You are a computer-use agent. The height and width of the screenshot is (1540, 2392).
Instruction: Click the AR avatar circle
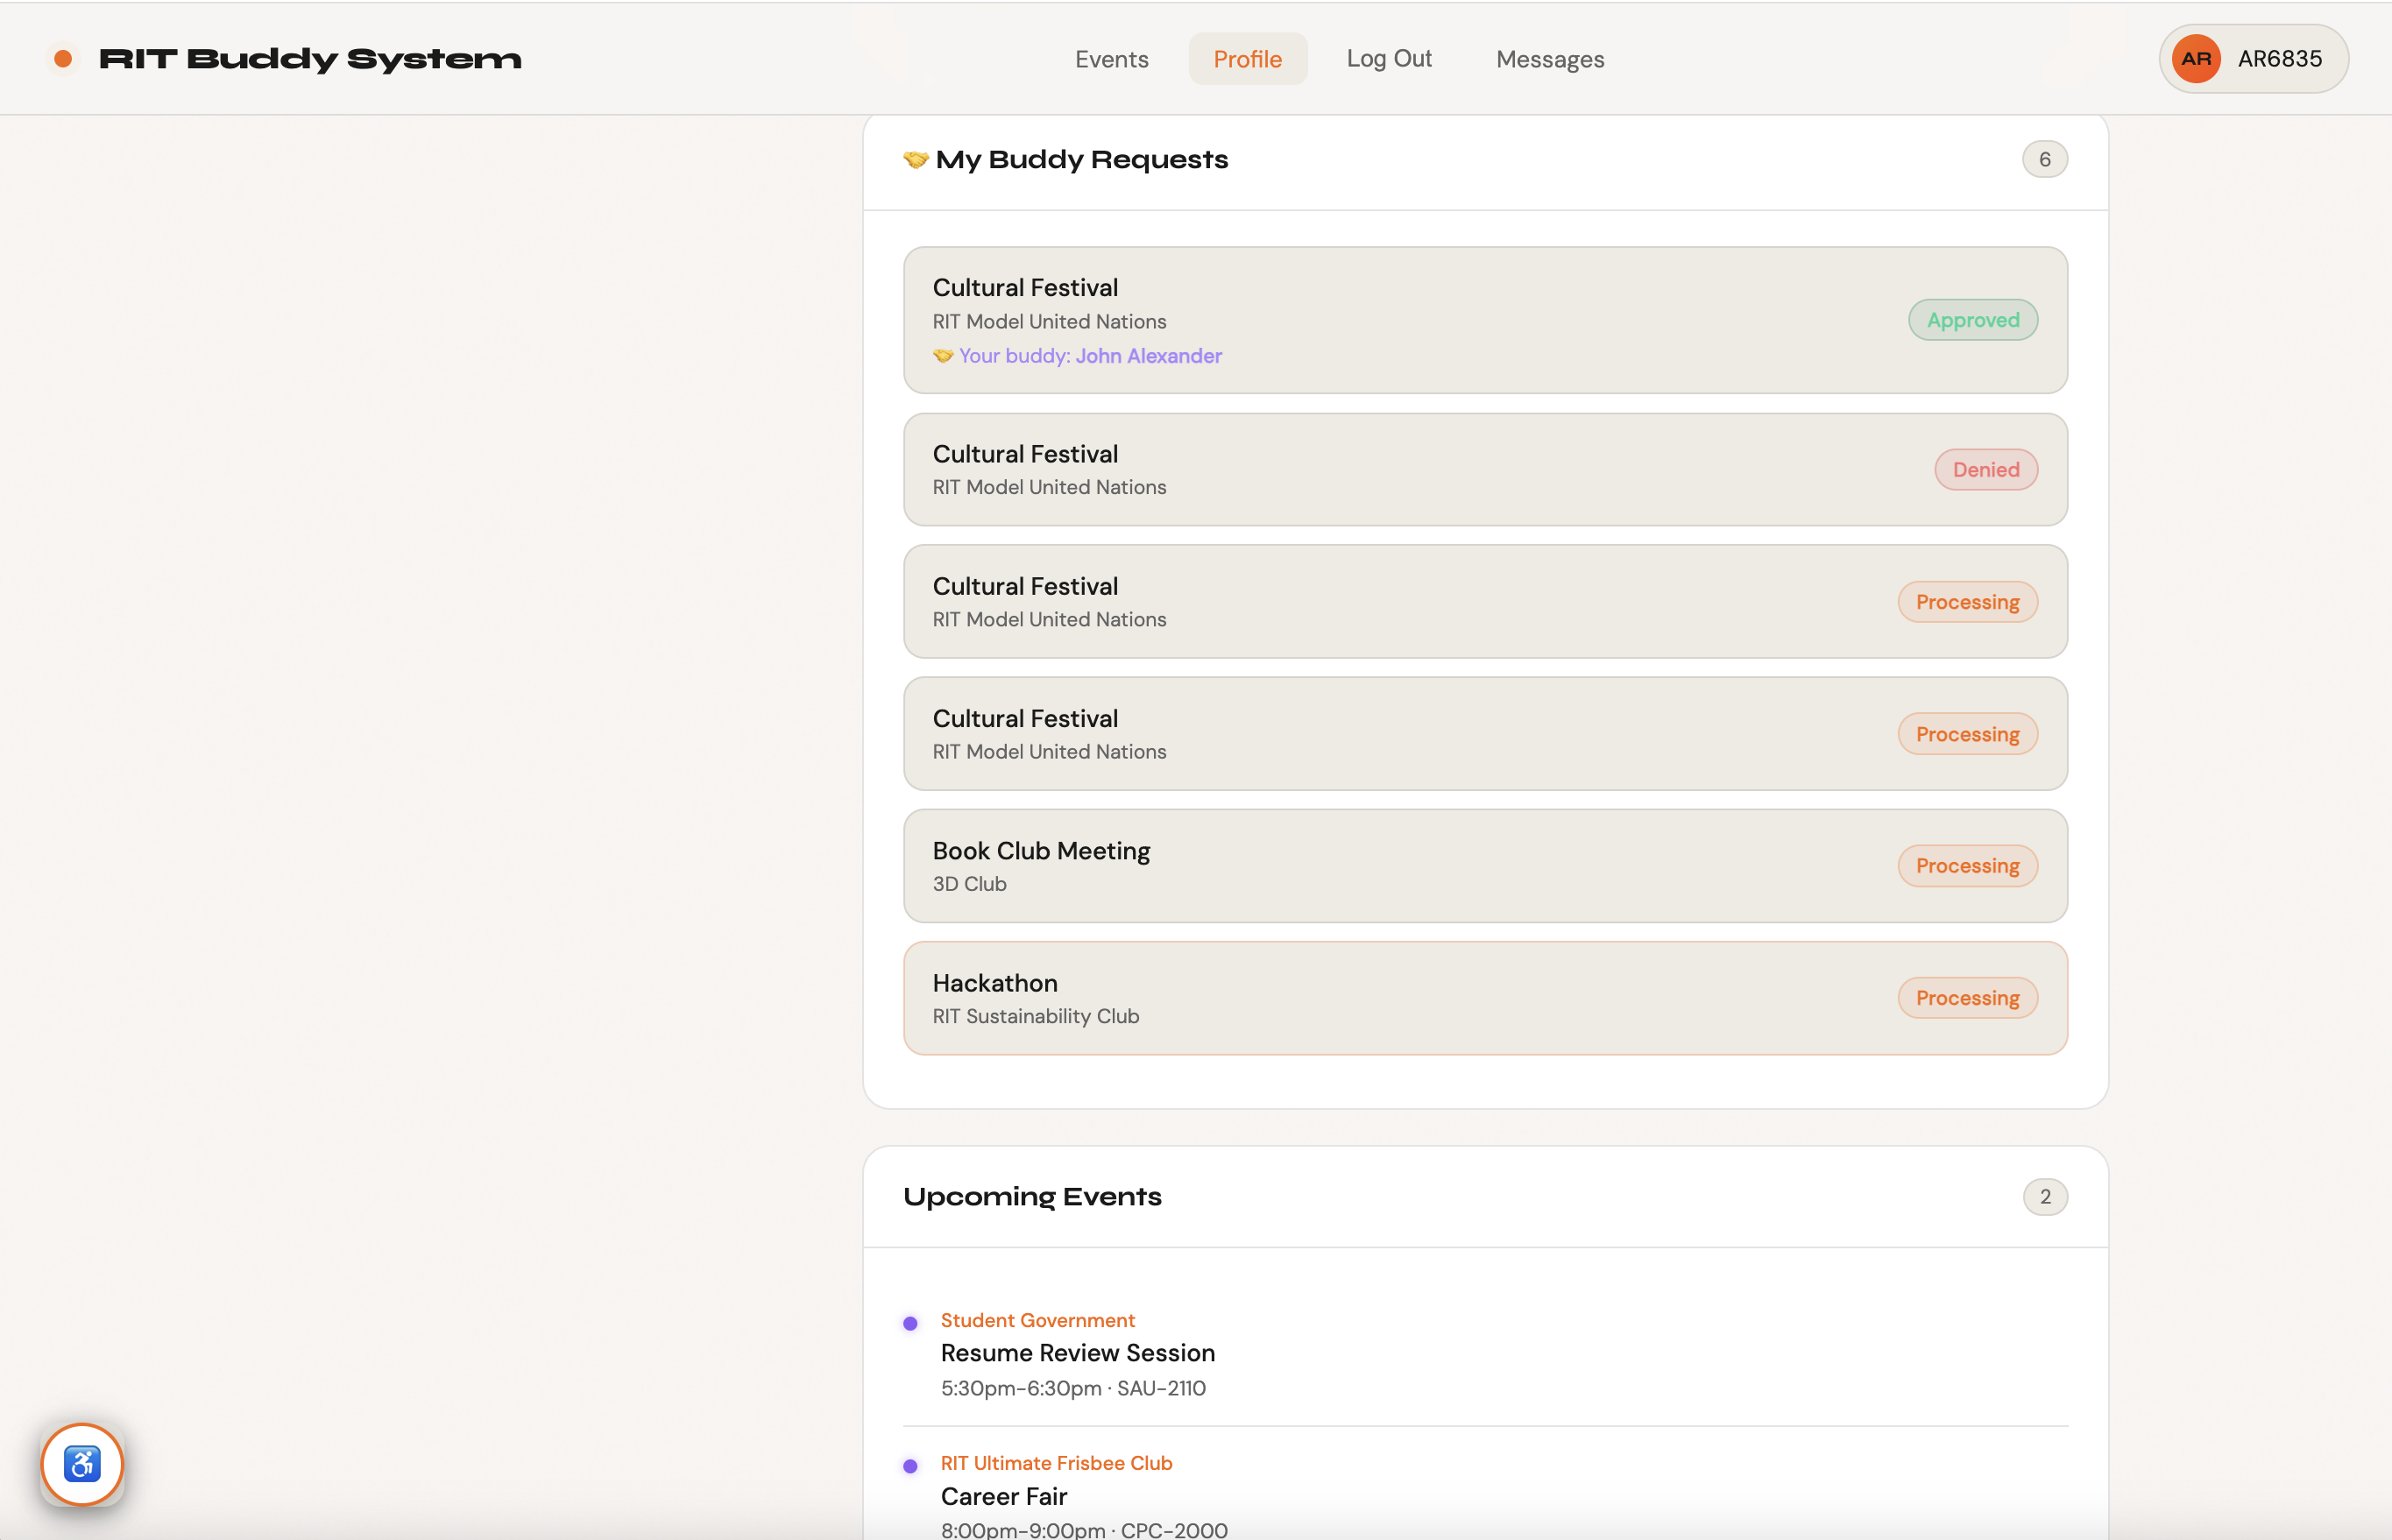pyautogui.click(x=2196, y=59)
